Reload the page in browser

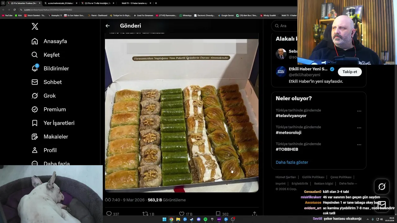tap(15, 10)
